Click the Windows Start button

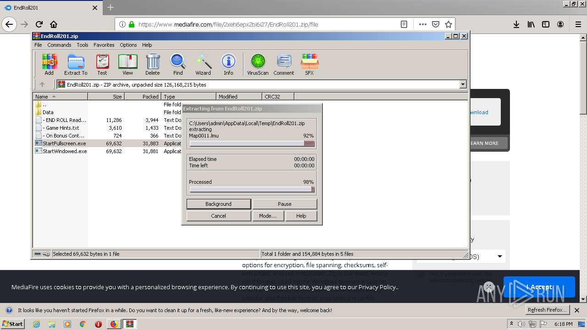pos(12,324)
